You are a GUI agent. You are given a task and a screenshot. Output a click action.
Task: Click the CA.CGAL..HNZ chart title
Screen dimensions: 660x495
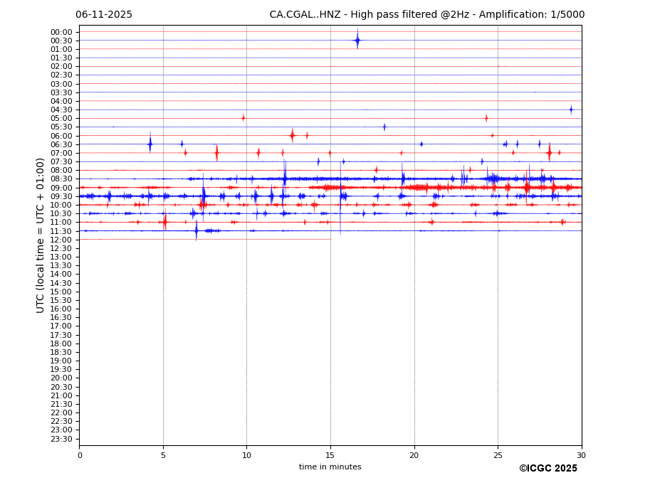tap(426, 15)
